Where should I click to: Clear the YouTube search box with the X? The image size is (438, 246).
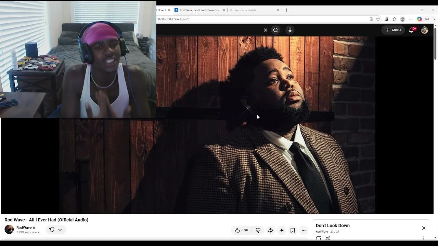(266, 30)
